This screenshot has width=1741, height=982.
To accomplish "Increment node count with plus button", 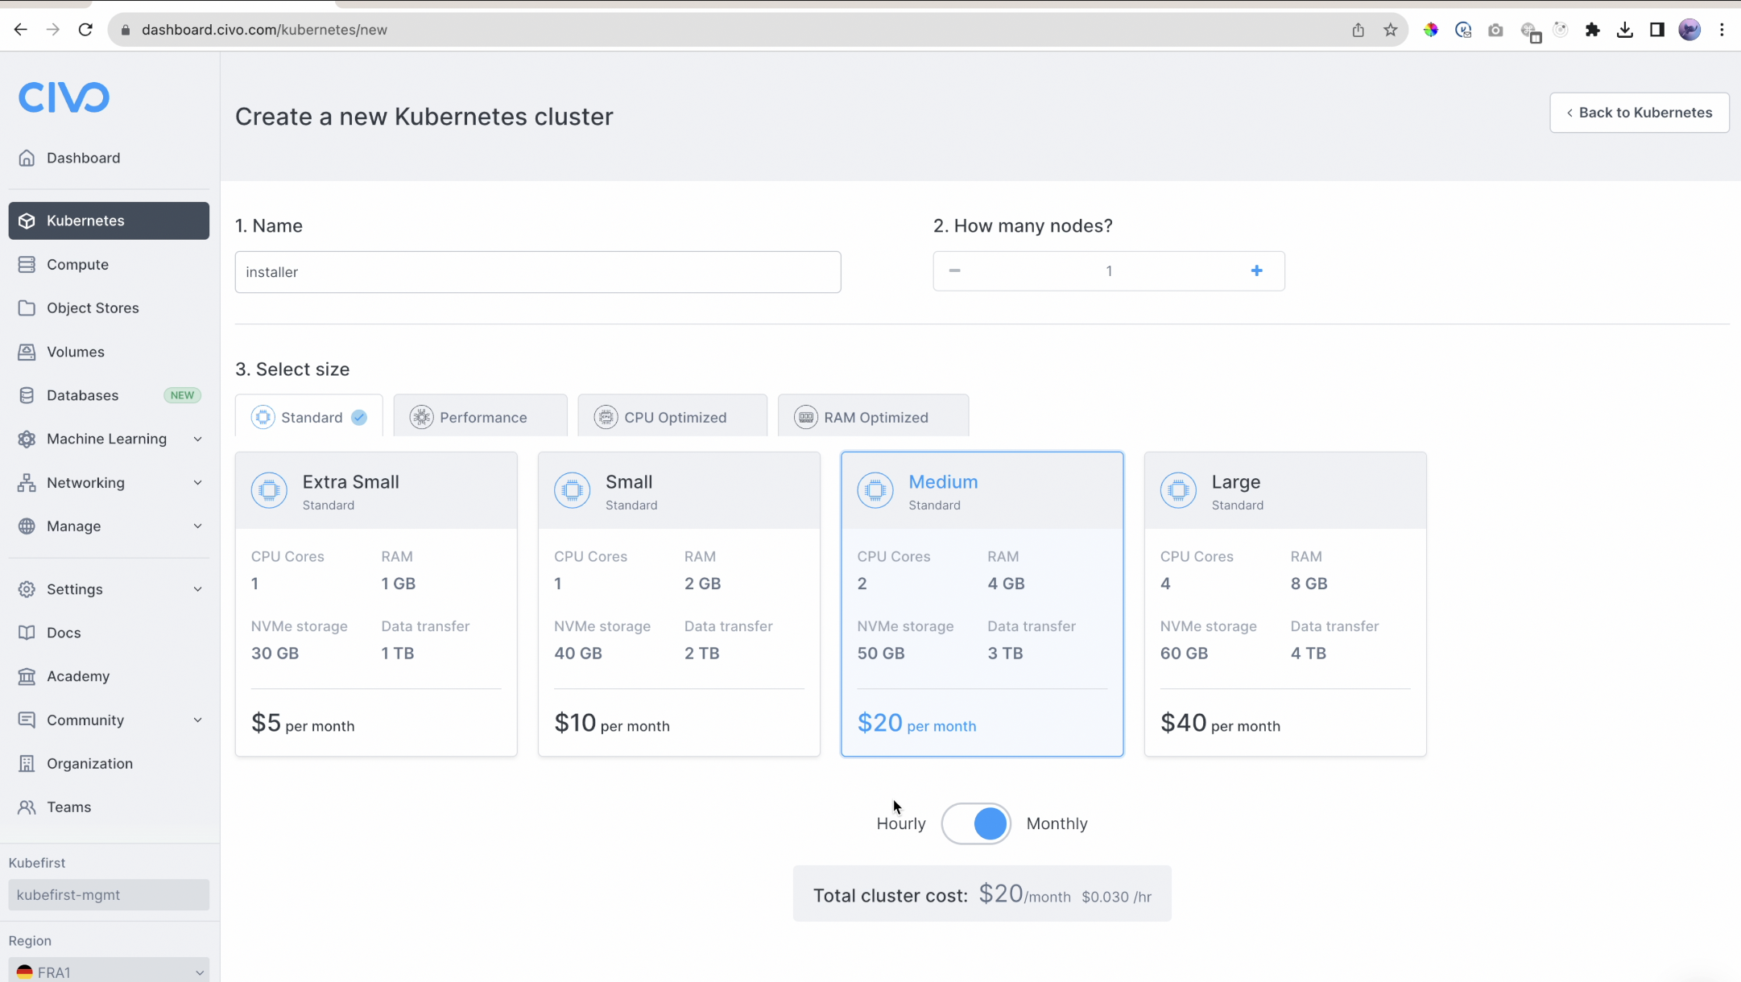I will tap(1257, 270).
